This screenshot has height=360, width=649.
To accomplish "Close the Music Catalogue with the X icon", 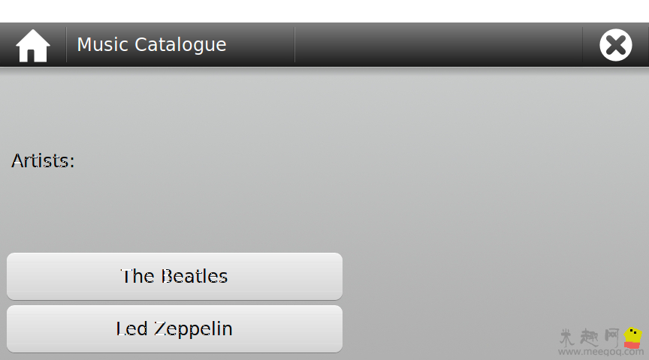I will [x=615, y=45].
